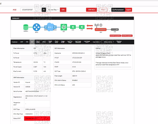This screenshot has width=158, height=124.
Task: Click the ODC splitter icon
Action: [x=73, y=27]
